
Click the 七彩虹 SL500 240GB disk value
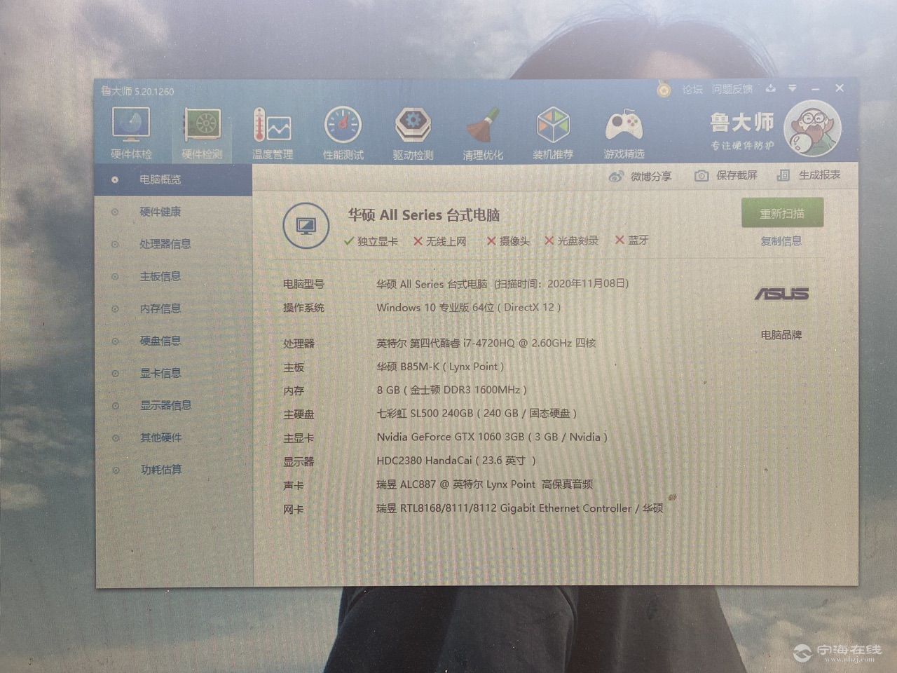tap(477, 414)
